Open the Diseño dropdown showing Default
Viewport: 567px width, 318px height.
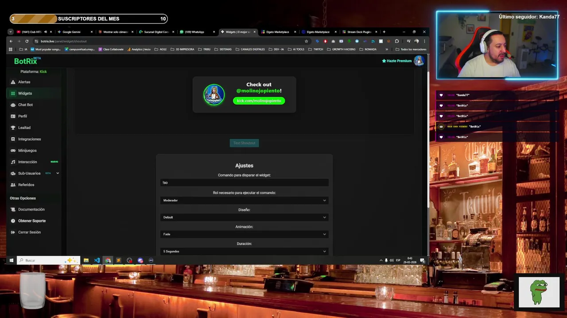(x=244, y=217)
